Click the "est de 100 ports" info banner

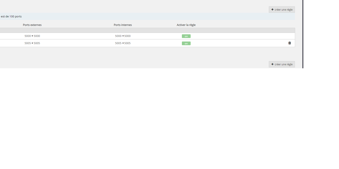pyautogui.click(x=11, y=16)
